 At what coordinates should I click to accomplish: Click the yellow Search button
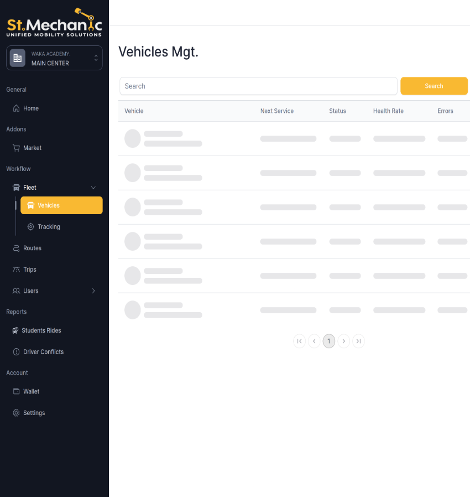coord(434,86)
